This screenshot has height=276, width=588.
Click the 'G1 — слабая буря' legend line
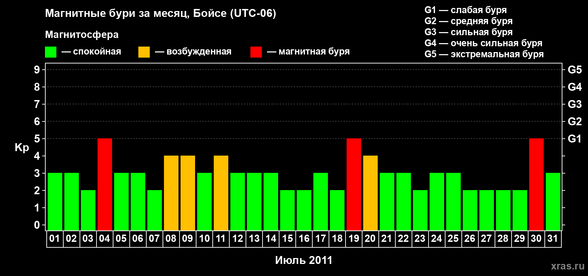(466, 10)
